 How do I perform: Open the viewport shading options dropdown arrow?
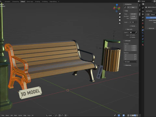pos(139,115)
